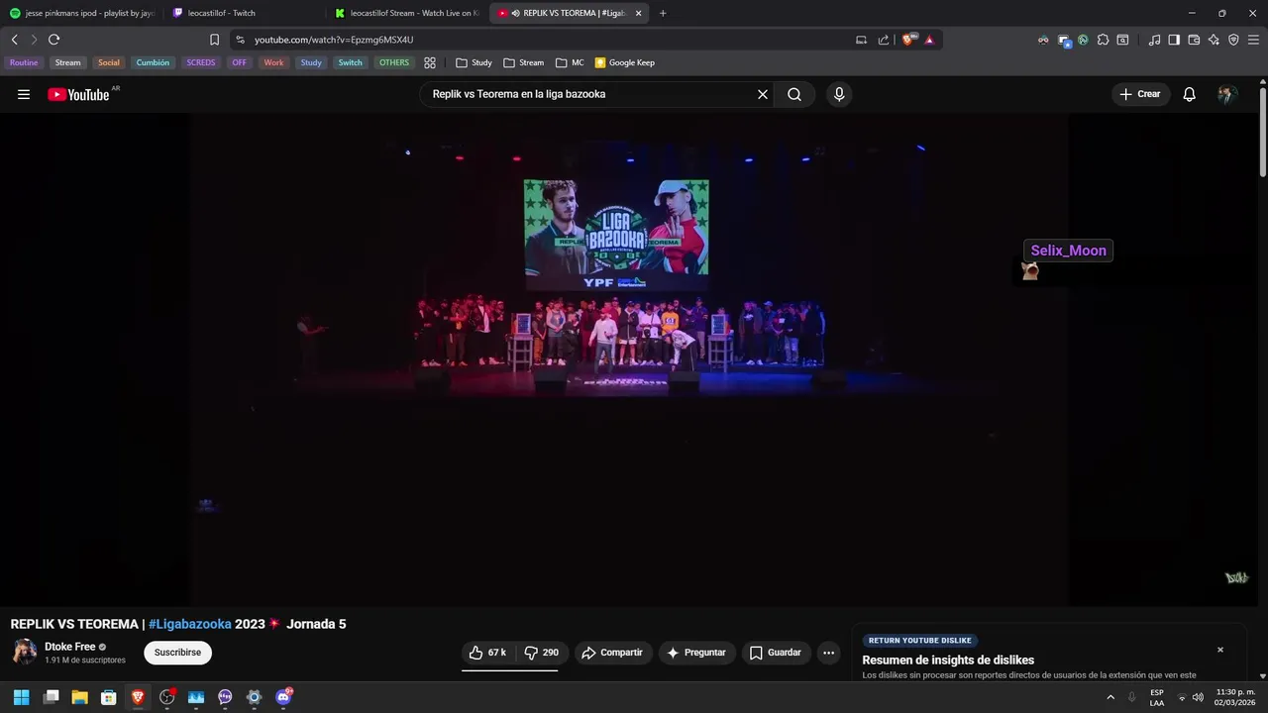Image resolution: width=1268 pixels, height=713 pixels.
Task: Open the Stream bookmark tag
Action: tap(67, 62)
